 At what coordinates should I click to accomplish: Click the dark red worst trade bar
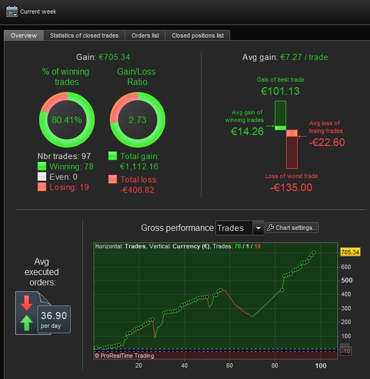pos(292,152)
